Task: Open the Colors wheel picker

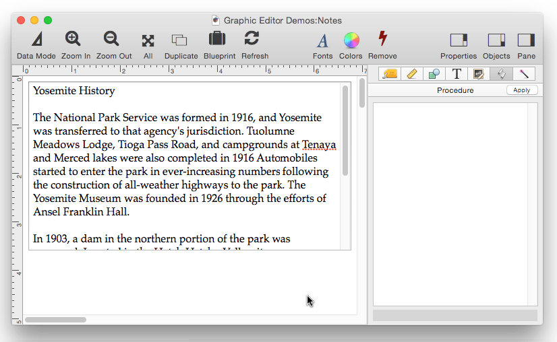Action: pos(351,40)
